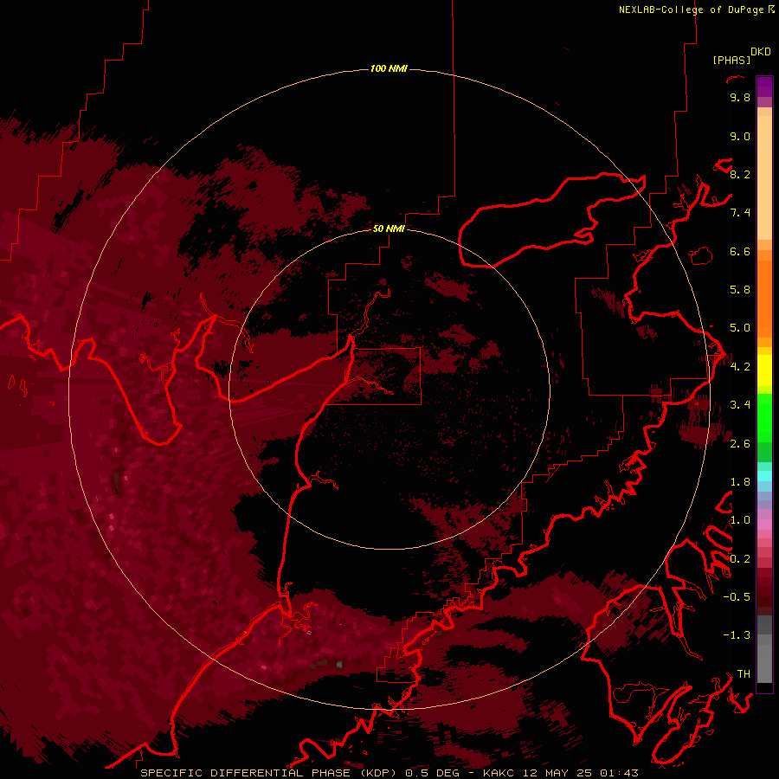This screenshot has height=779, width=779.
Task: Click the SPECIFIC DIFFERENTIAL PHASE (KDP) caption text
Action: pyautogui.click(x=270, y=773)
